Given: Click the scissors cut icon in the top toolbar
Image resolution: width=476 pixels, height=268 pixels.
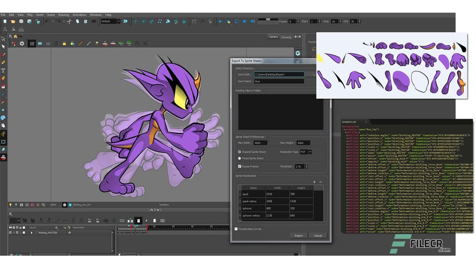Looking at the screenshot, I should pyautogui.click(x=69, y=21).
